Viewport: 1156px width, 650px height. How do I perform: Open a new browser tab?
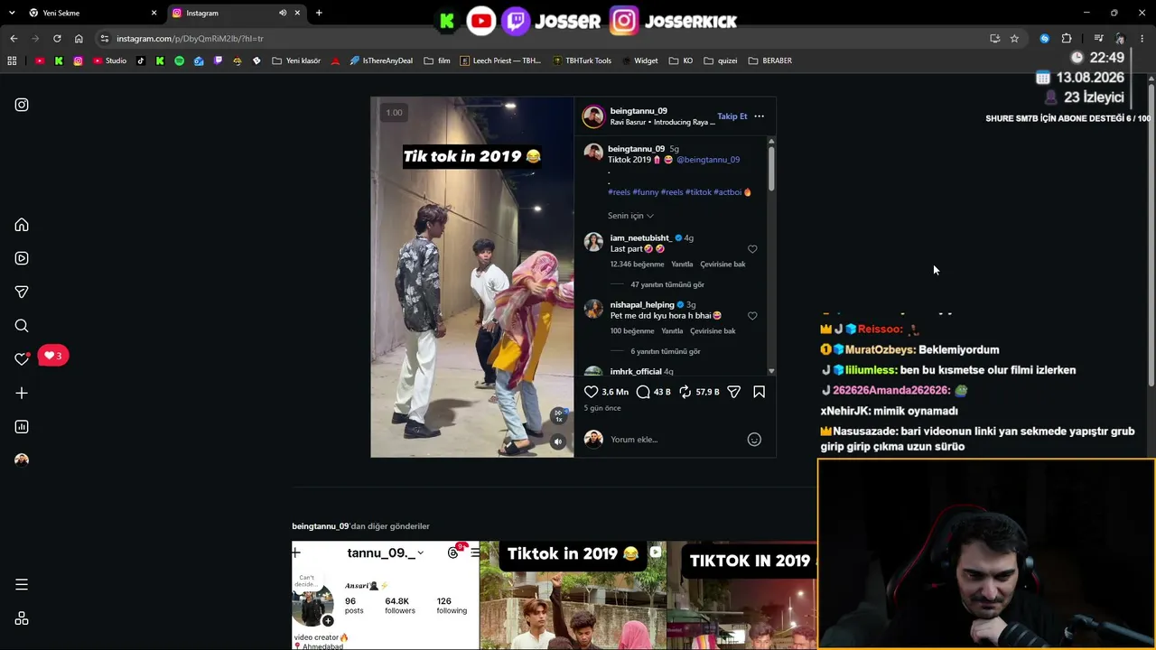(319, 13)
